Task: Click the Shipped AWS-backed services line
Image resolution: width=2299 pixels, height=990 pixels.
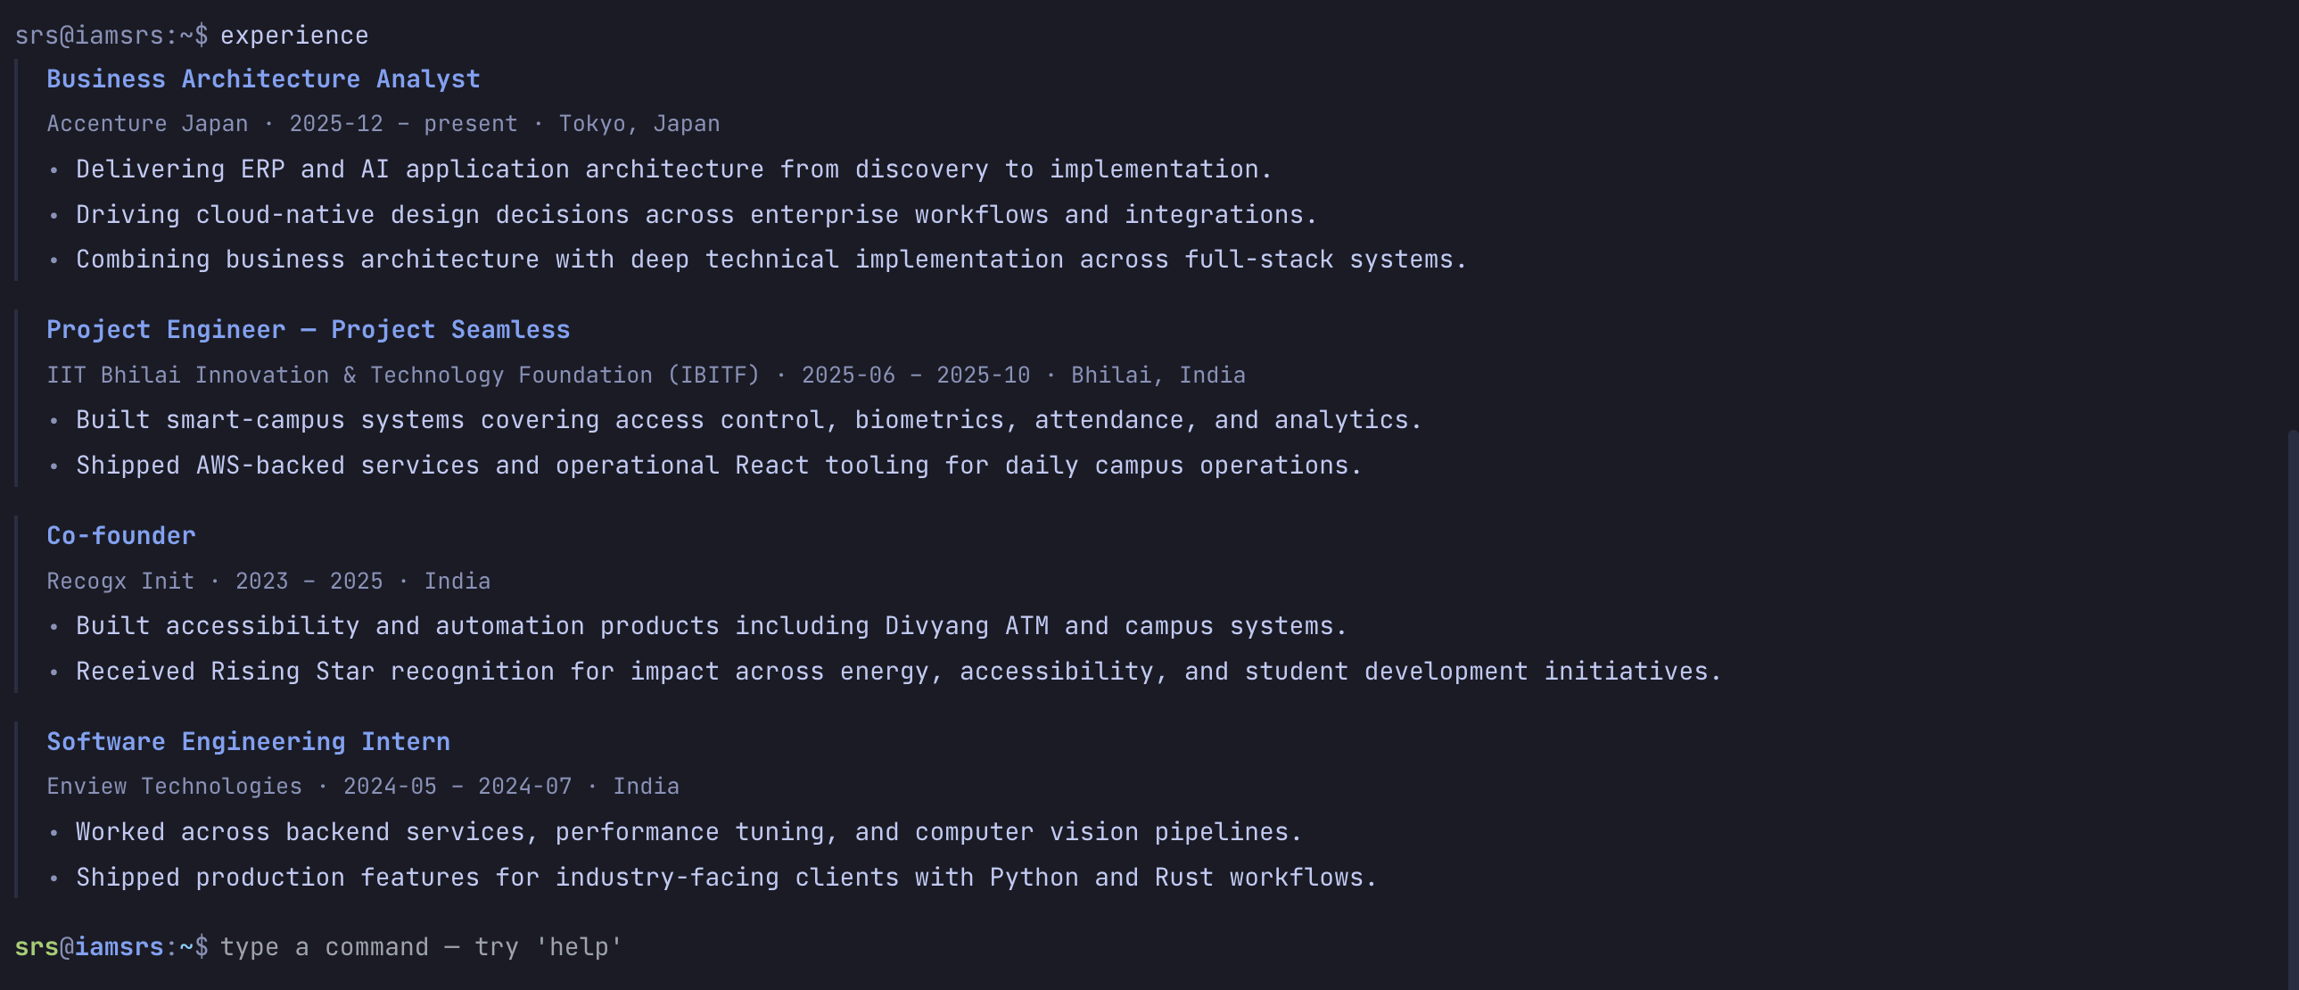Action: [x=719, y=466]
